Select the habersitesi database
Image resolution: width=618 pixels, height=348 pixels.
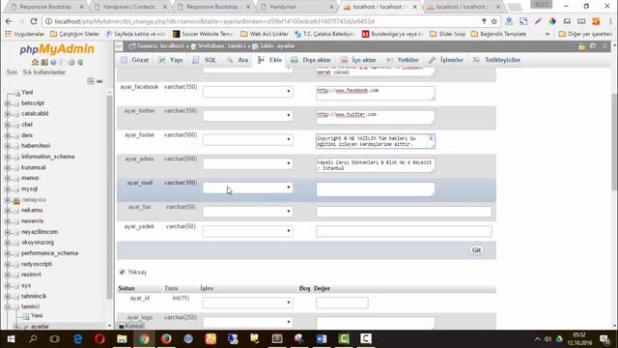[x=36, y=146]
